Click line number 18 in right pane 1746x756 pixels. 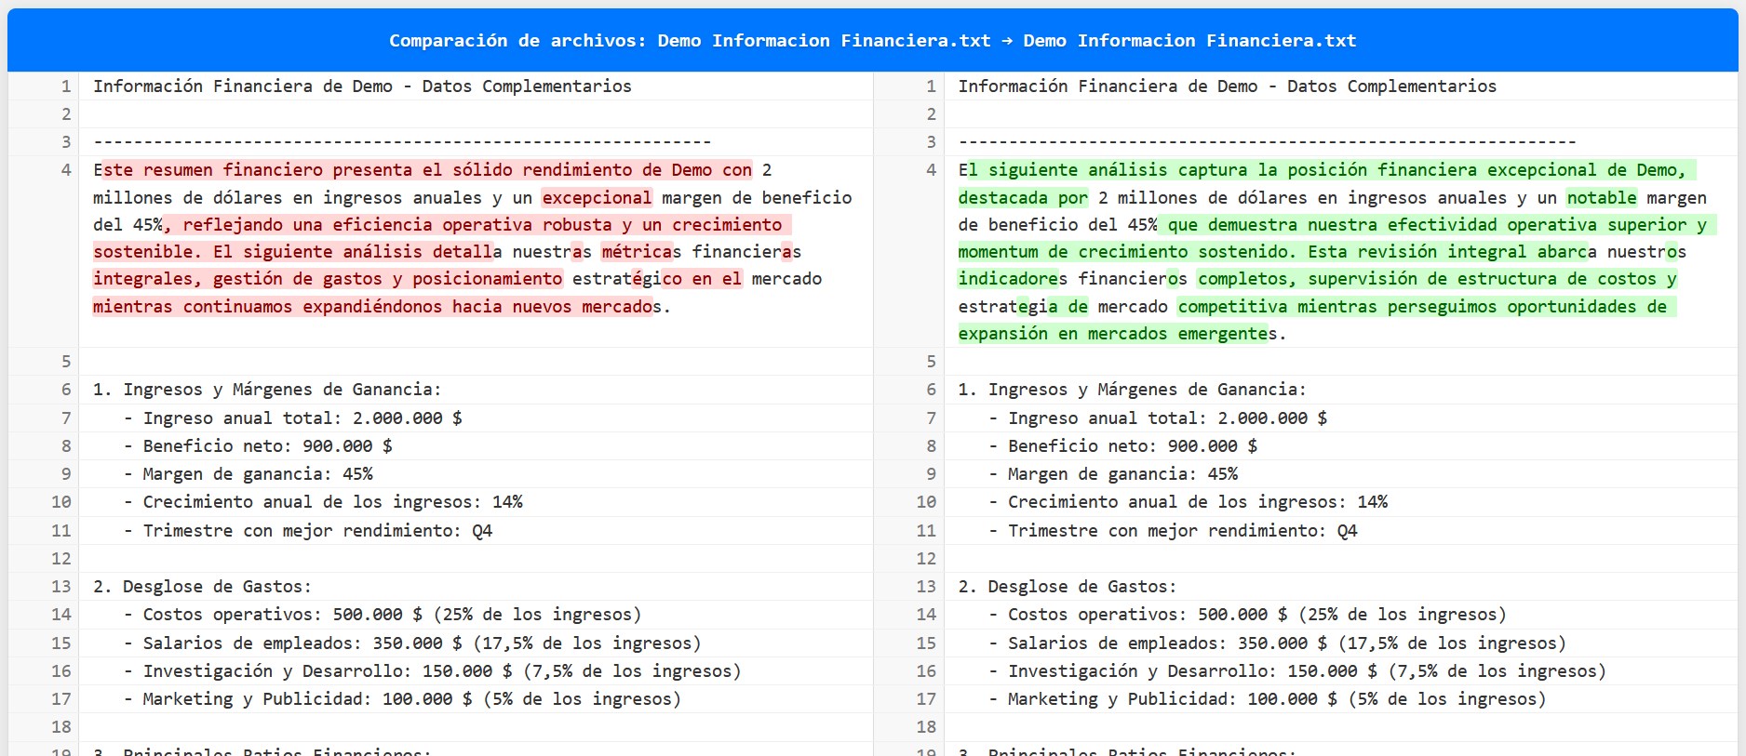pyautogui.click(x=926, y=726)
